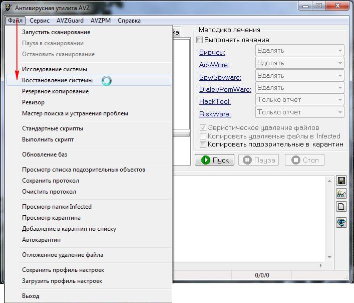Open the RiskWare action dropdown

299,112
